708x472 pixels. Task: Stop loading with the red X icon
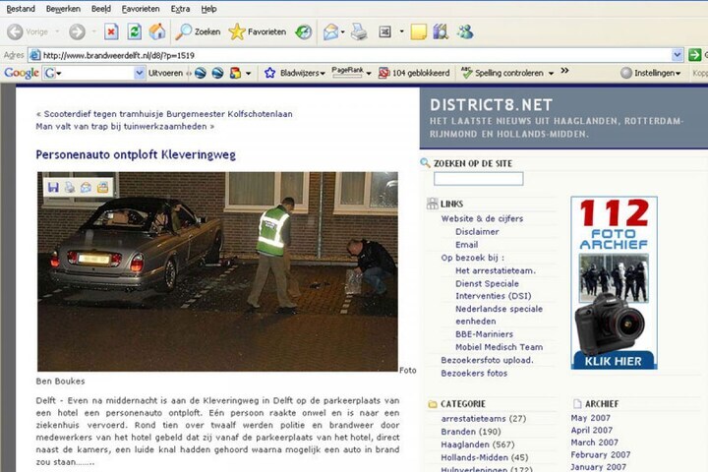[111, 31]
